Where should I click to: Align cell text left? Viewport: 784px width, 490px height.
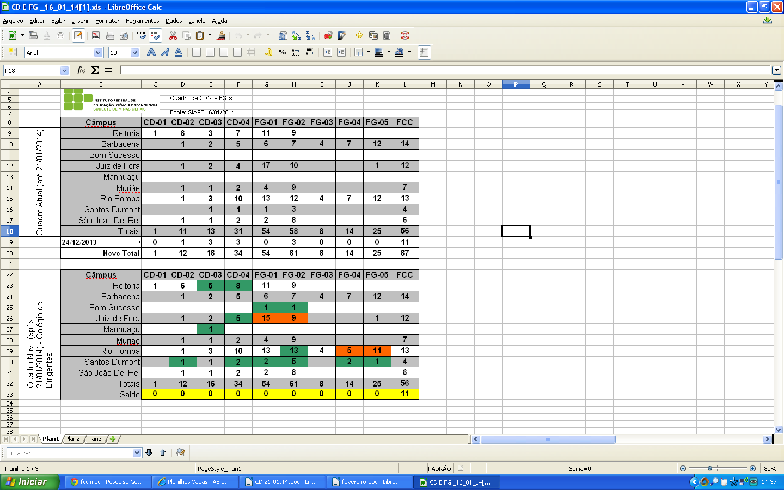coord(197,52)
